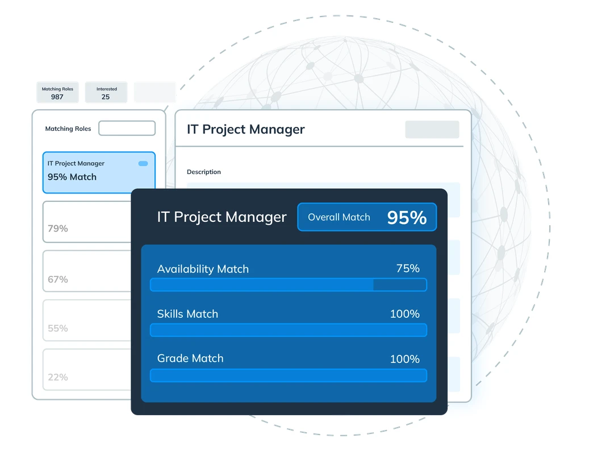The image size is (597, 451).
Task: Click the IT Project Manager heading in white panel
Action: point(246,130)
